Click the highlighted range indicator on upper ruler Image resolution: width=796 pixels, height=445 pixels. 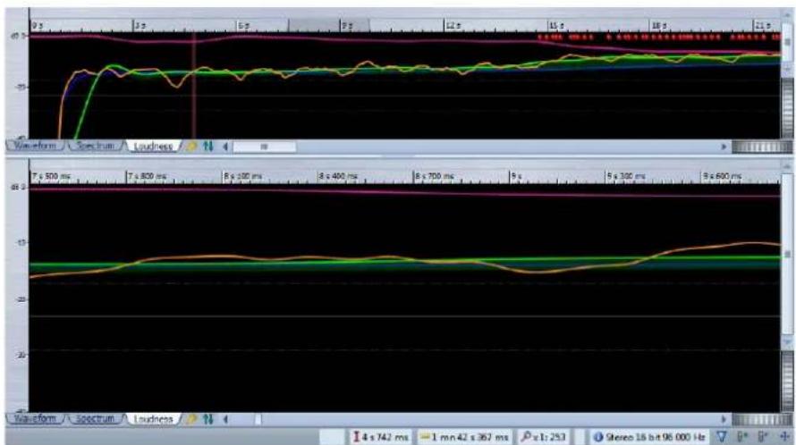click(329, 25)
